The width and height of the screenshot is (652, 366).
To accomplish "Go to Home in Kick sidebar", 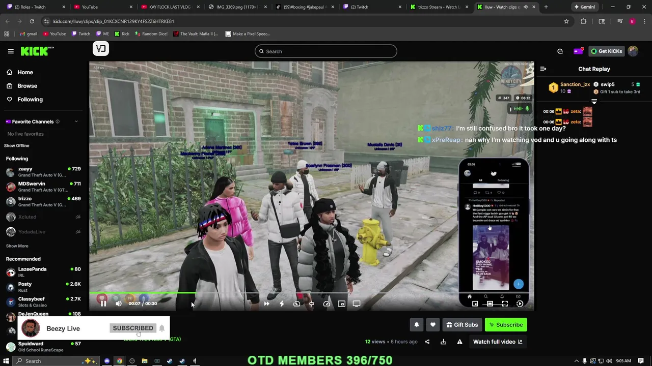I will (x=25, y=72).
